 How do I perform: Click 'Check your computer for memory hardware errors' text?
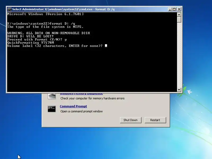click(92, 98)
